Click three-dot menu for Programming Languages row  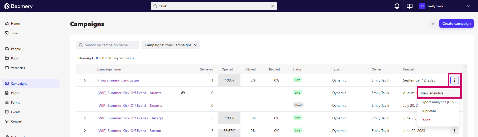455,80
